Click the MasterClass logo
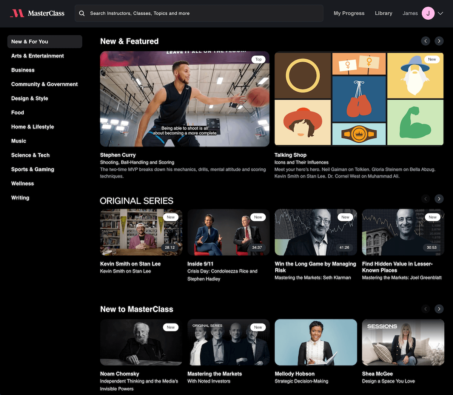 click(37, 13)
